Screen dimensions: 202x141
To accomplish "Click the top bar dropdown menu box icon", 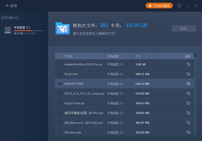I will point(179,5).
